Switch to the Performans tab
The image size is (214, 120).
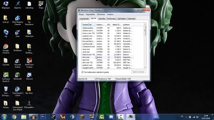[x=111, y=19]
